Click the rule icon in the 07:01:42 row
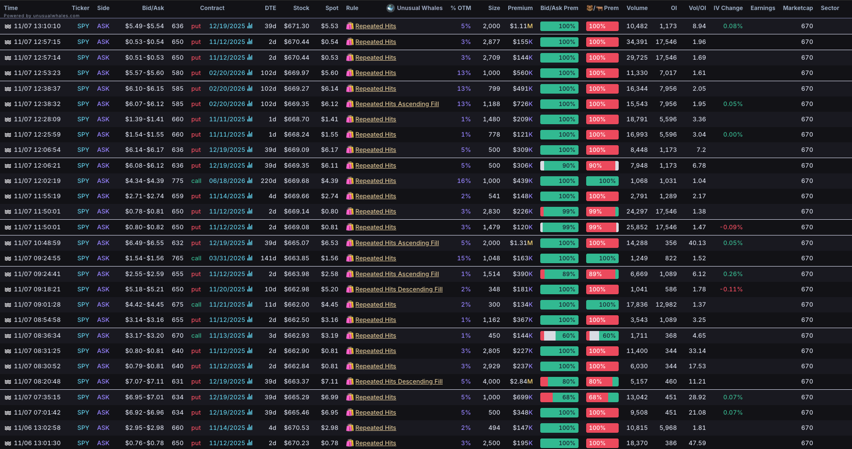 point(350,413)
